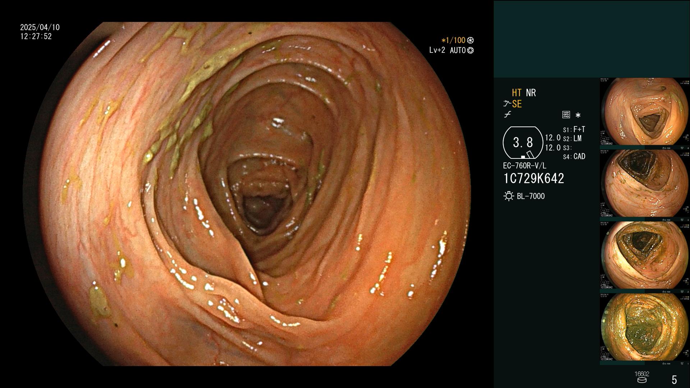Click the EC-760R-V/L scope model text

point(525,166)
